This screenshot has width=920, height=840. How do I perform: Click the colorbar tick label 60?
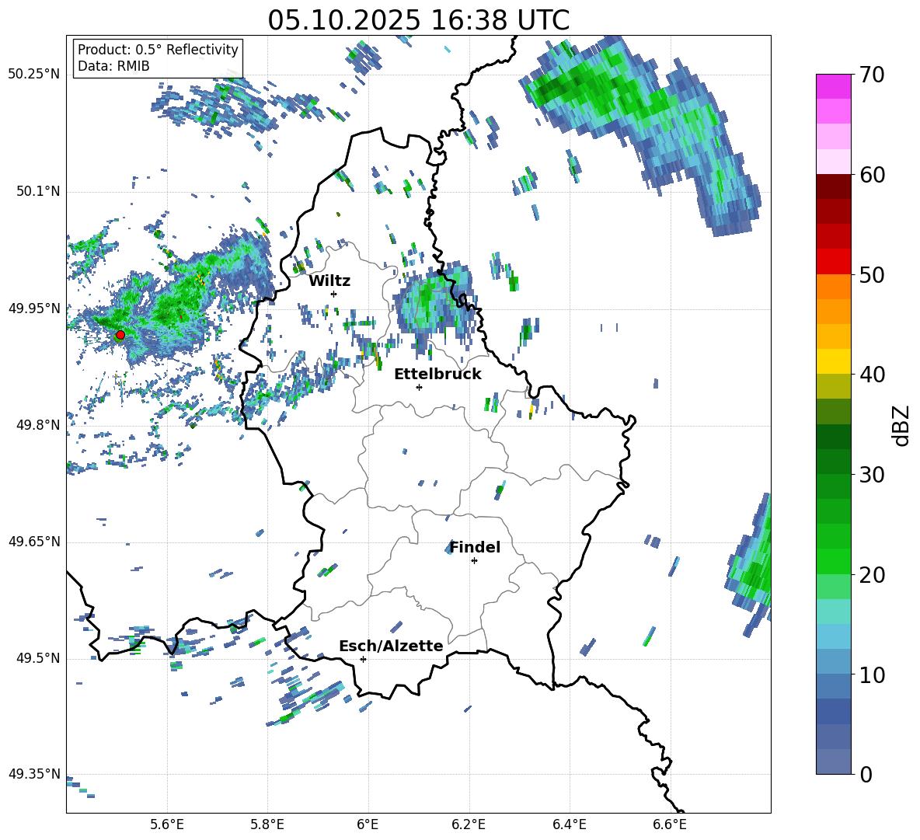point(872,175)
